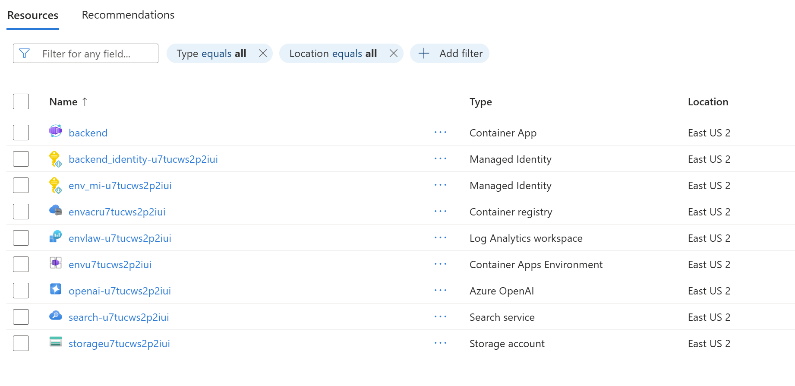Open the openai-u7tucws2p2iui link

(120, 291)
